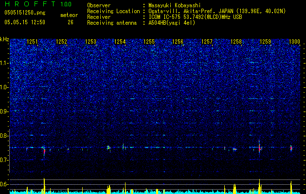Image resolution: width=306 pixels, height=194 pixels.
Task: Click the red meteor echo just before 1259
Action: tap(260, 148)
